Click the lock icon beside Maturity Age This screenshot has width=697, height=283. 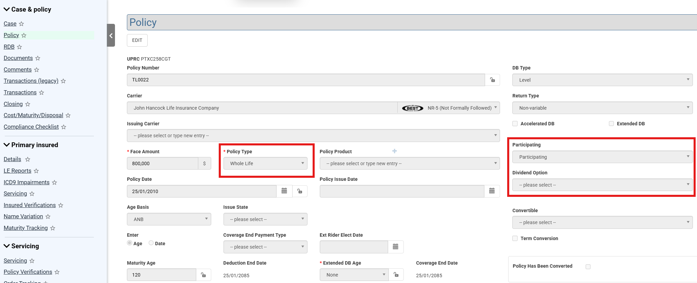click(x=203, y=275)
